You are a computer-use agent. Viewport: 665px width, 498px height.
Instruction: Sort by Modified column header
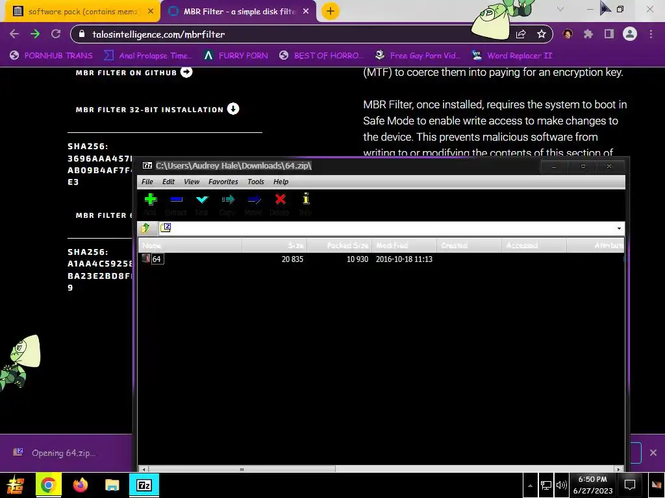(404, 245)
